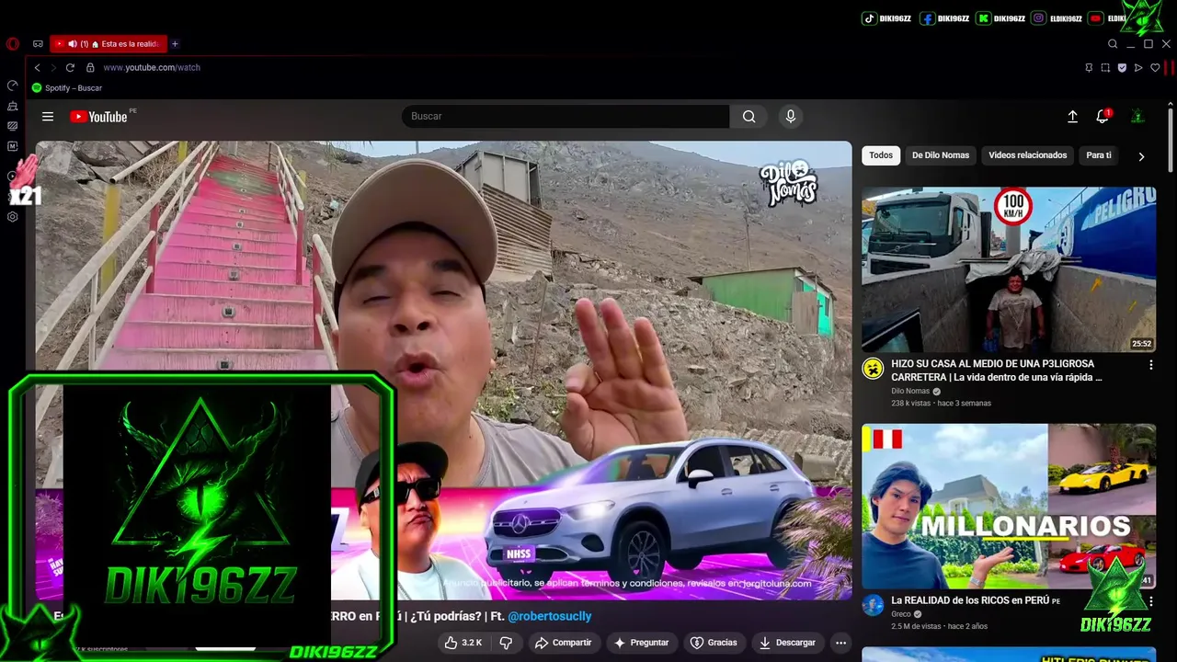Select the Todos filter chip
The height and width of the screenshot is (662, 1177).
tap(881, 155)
